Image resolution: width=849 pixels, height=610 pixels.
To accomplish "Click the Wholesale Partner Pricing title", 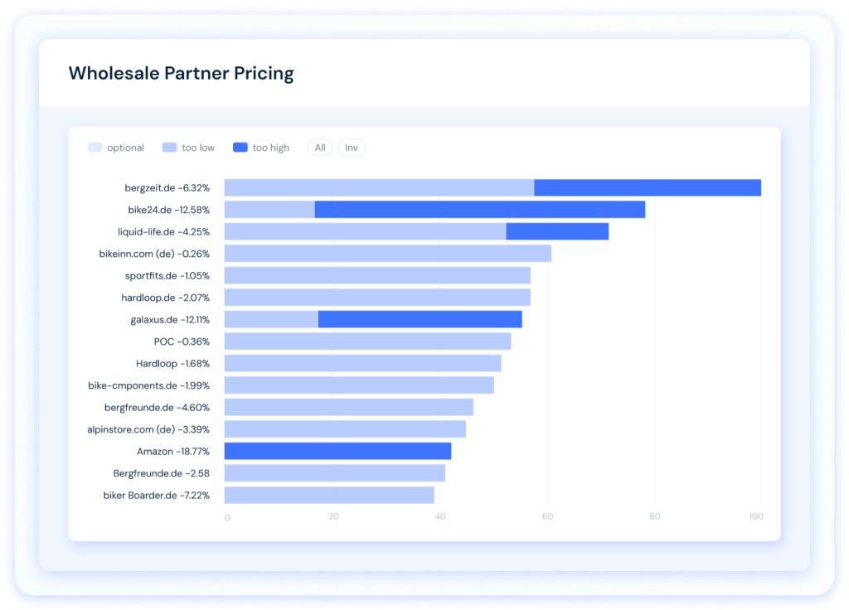I will tap(181, 73).
